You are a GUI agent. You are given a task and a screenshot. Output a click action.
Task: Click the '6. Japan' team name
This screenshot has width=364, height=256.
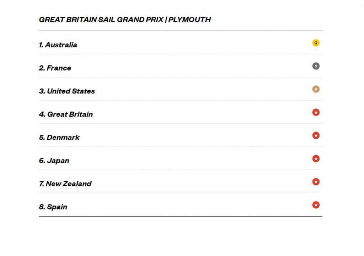(x=54, y=161)
